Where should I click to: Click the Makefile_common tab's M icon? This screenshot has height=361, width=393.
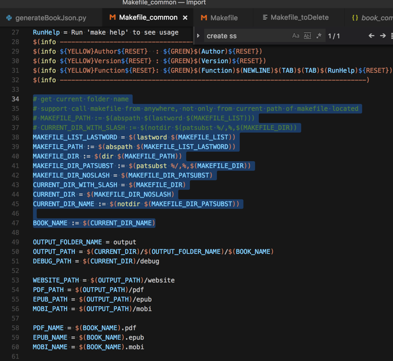click(x=112, y=17)
